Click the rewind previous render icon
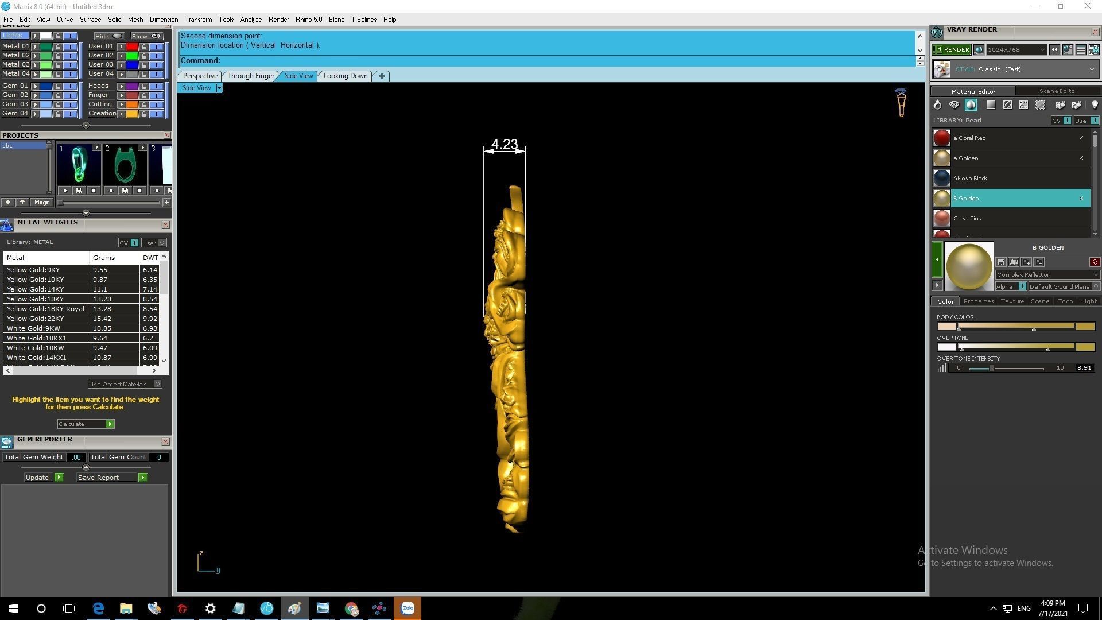1102x620 pixels. (1054, 50)
